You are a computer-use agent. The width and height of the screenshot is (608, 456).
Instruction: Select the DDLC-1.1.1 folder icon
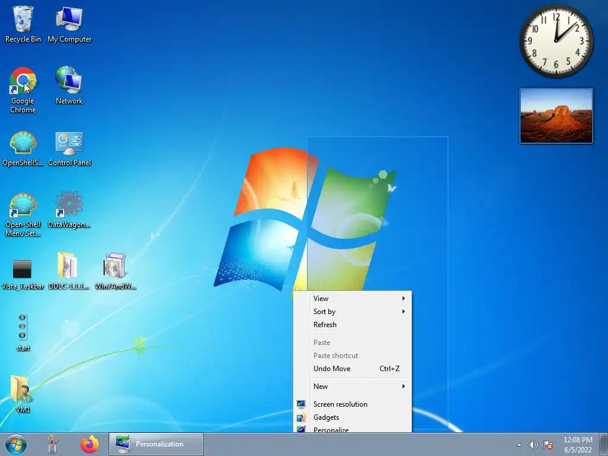(x=69, y=271)
